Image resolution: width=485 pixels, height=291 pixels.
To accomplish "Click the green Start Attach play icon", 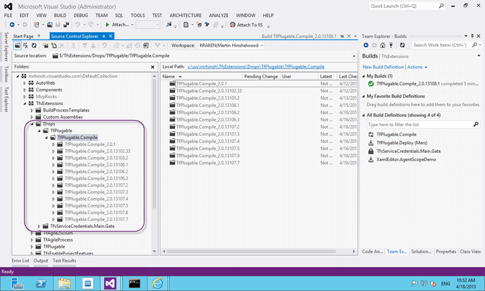I will pyautogui.click(x=107, y=25).
